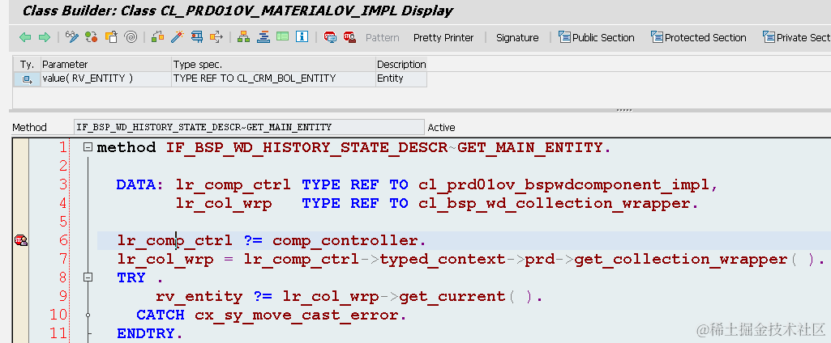Screen dimensions: 831x343
Task: Run Test with the vise icon
Action: point(197,37)
